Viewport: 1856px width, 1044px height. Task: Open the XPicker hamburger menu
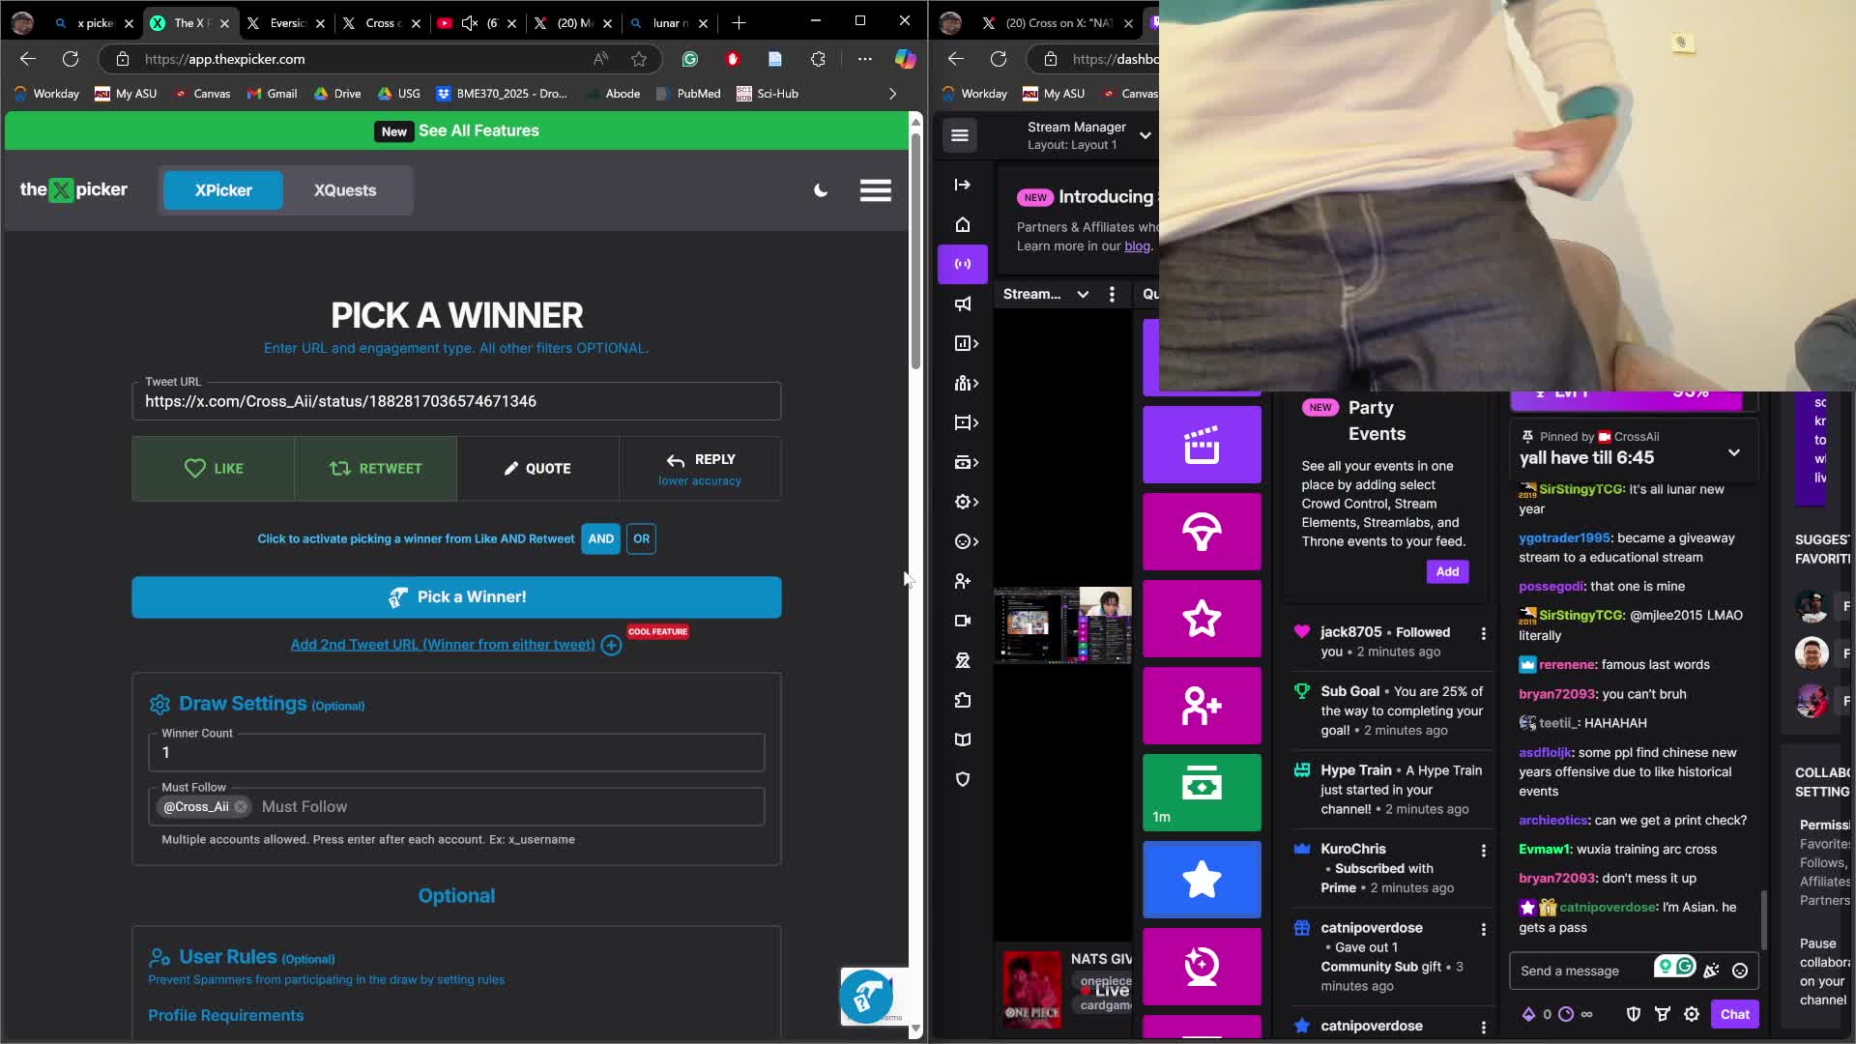coord(876,190)
